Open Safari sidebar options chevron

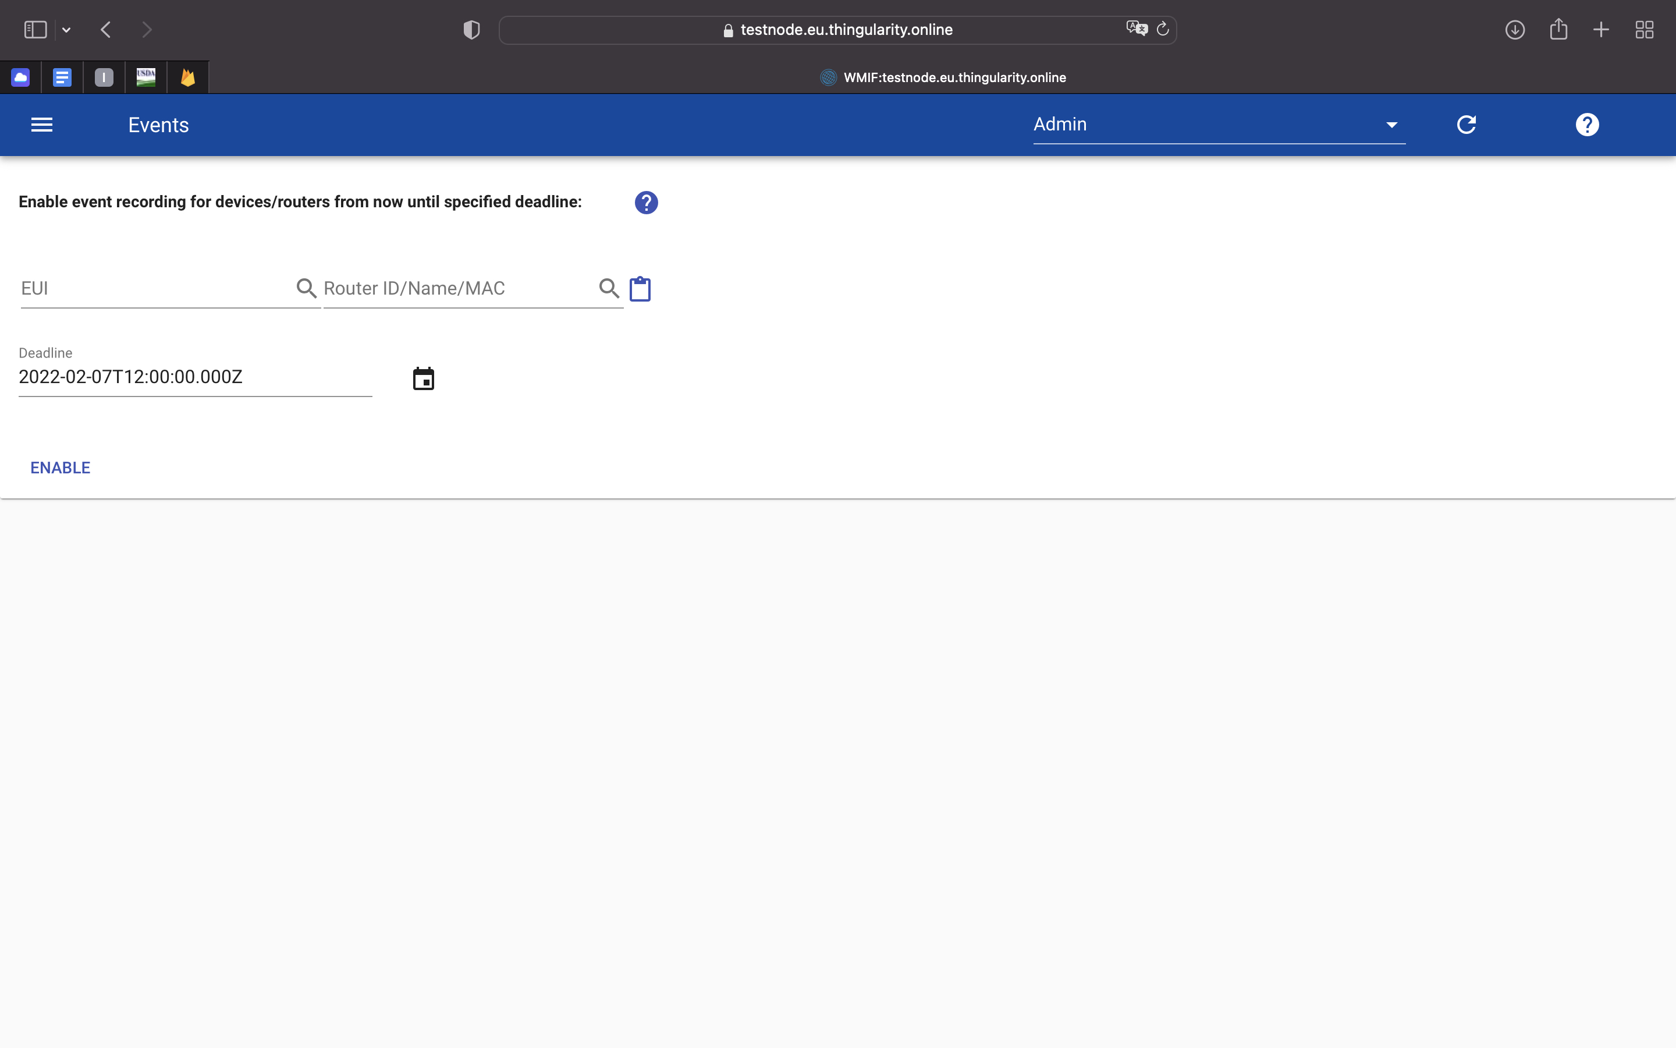tap(66, 30)
